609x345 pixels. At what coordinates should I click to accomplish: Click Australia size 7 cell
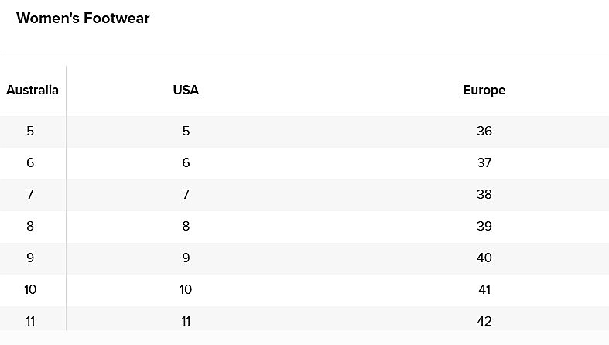pyautogui.click(x=30, y=194)
